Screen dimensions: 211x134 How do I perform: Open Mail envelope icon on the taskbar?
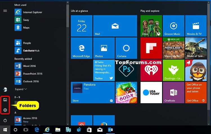point(100,130)
